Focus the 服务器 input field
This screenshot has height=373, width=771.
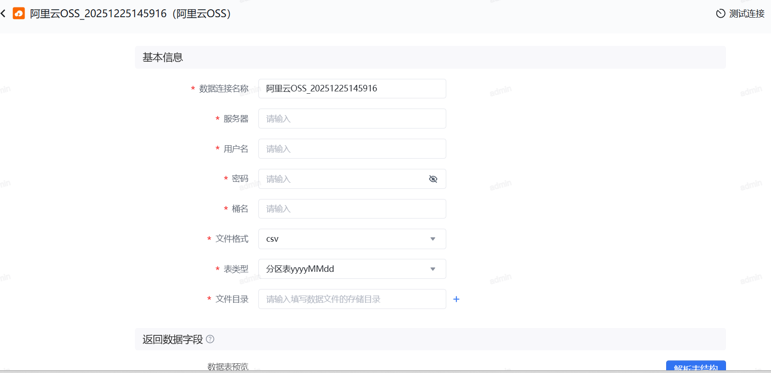[x=352, y=119]
